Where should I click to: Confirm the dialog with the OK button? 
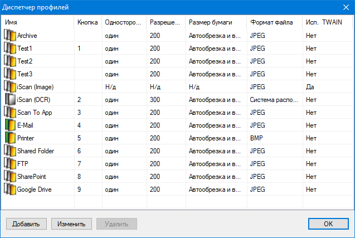point(328,224)
